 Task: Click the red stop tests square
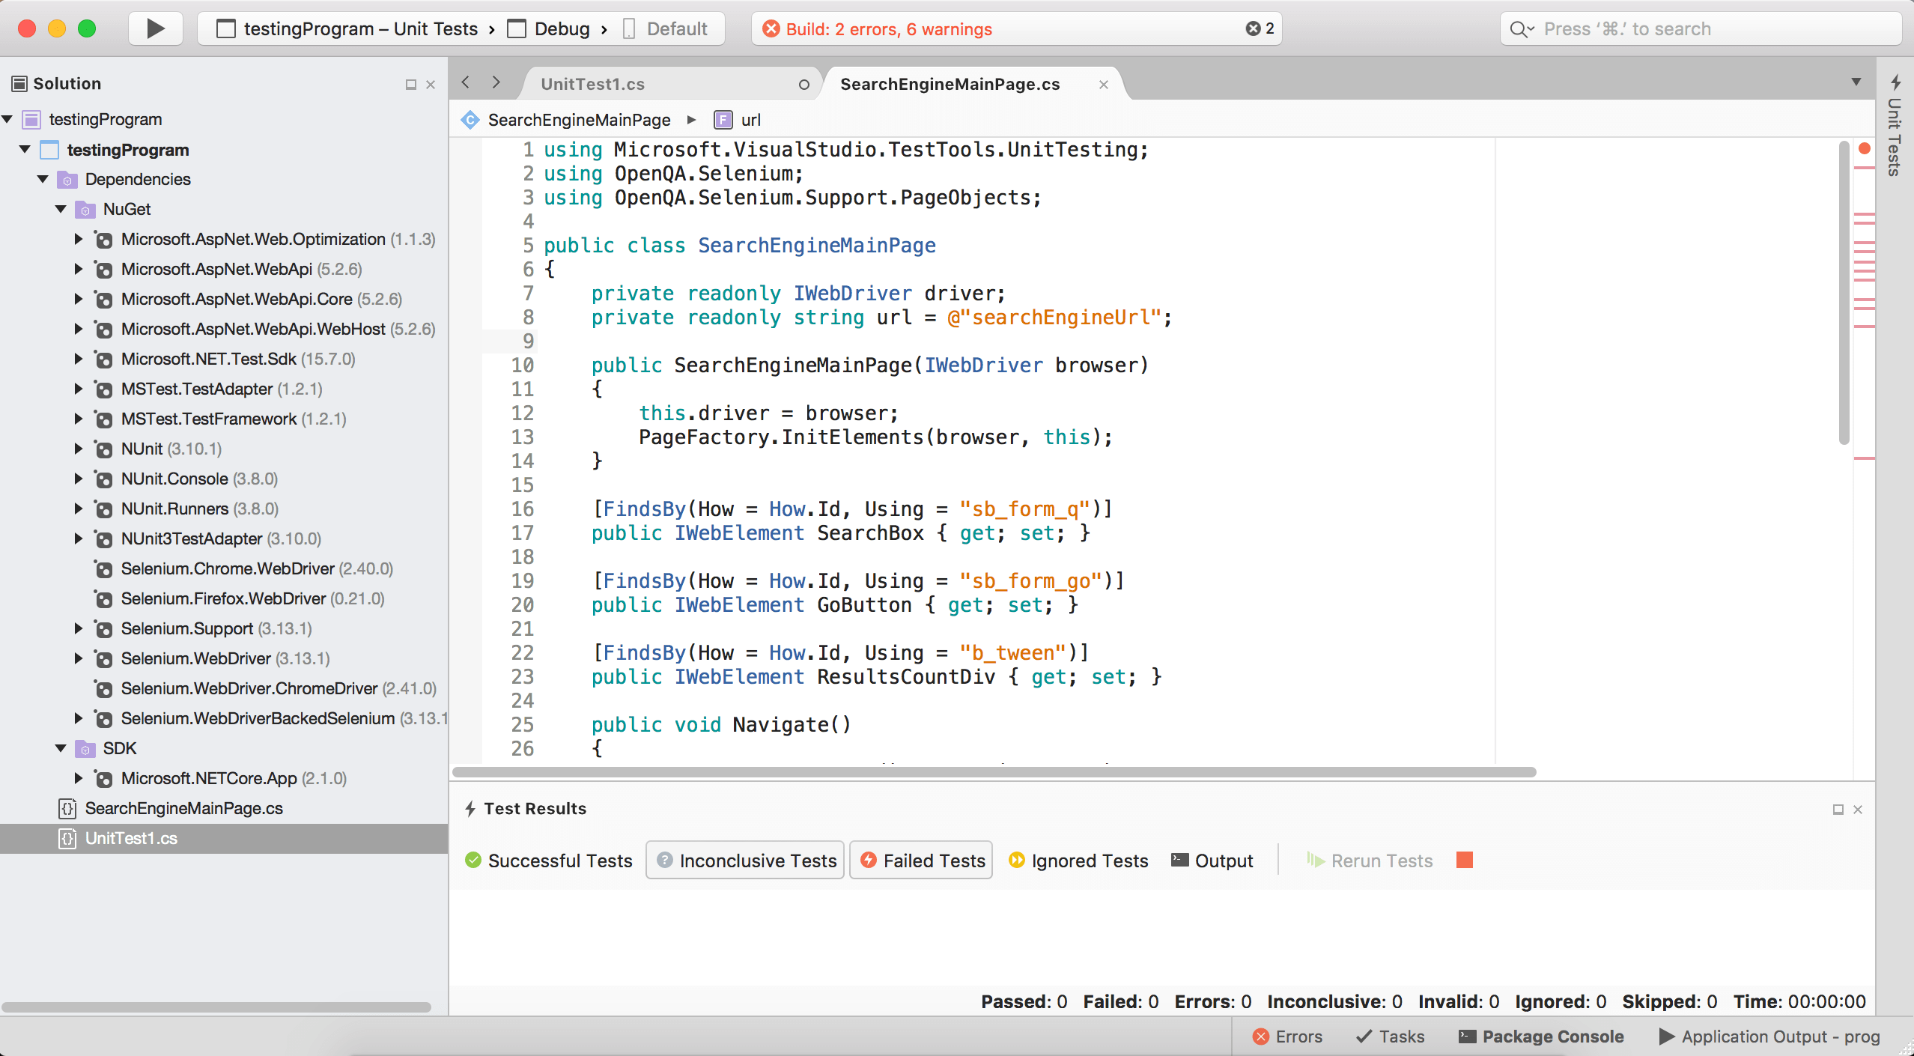click(x=1465, y=860)
